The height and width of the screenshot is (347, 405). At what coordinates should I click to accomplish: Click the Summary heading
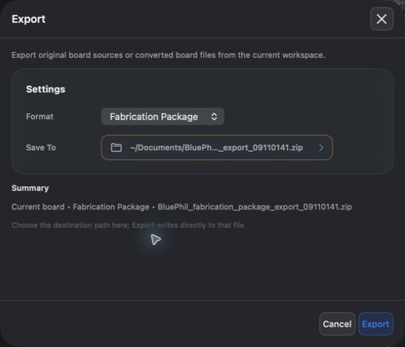[30, 188]
